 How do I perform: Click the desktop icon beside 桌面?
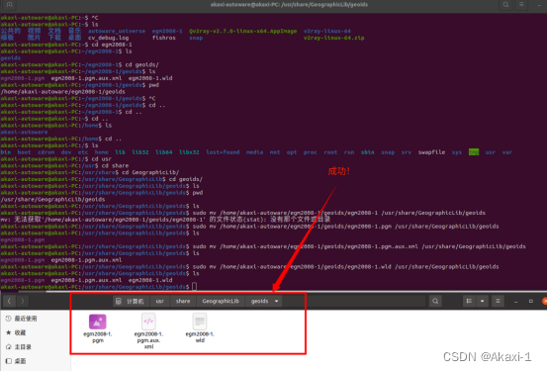8,361
